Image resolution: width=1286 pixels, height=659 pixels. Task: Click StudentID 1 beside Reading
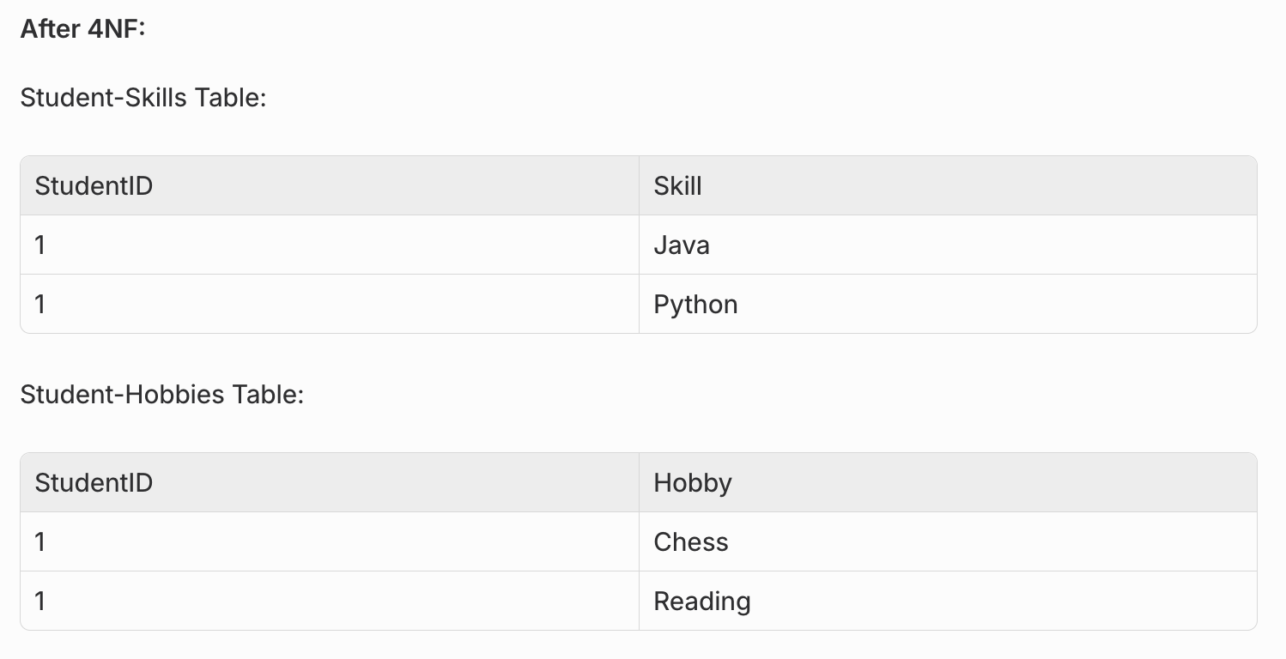[40, 602]
